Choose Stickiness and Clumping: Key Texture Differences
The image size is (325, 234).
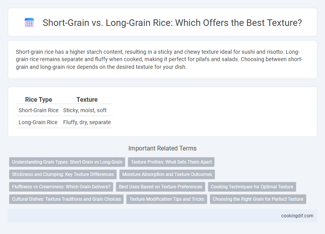coord(63,174)
